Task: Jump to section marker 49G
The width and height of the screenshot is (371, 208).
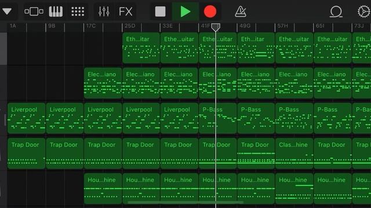Action: click(245, 25)
